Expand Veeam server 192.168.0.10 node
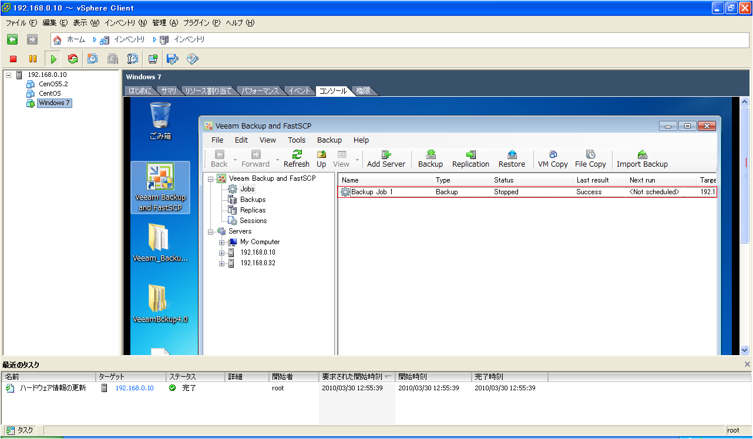The height and width of the screenshot is (439, 753). tap(222, 252)
